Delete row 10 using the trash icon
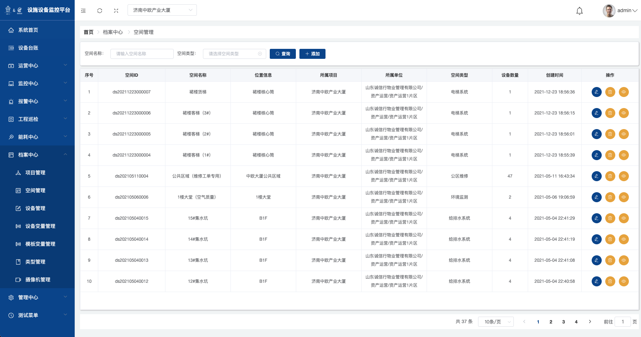 point(610,281)
